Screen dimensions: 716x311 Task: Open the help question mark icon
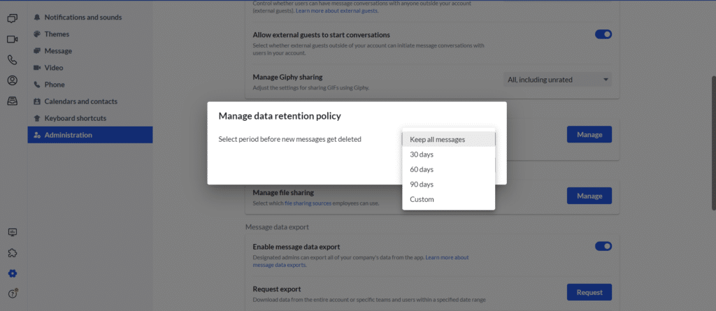pyautogui.click(x=12, y=294)
